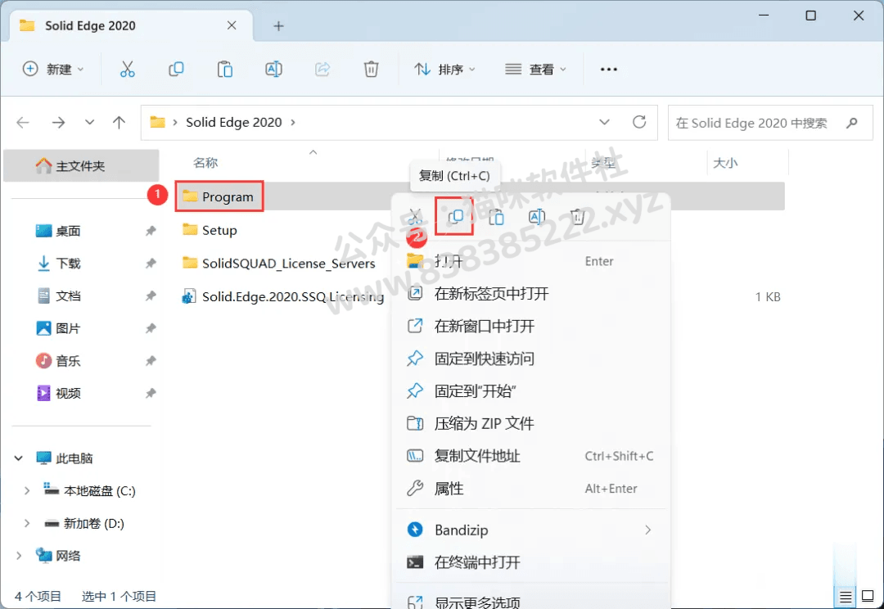Open the 新建 (New) dropdown
884x609 pixels.
53,70
